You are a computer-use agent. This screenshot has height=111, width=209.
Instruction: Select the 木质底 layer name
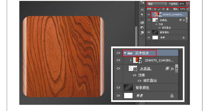pos(164,20)
